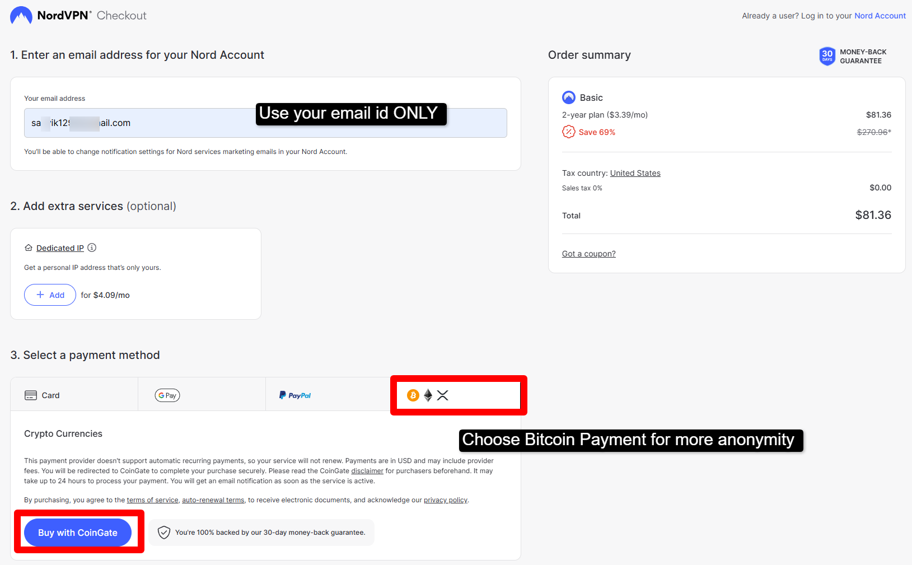912x565 pixels.
Task: Click the shield icon by money-back guarantee
Action: coord(163,533)
